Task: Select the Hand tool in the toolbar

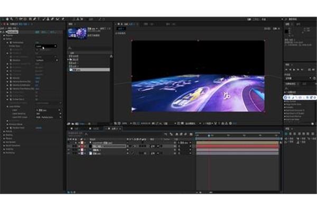Action: tap(7, 19)
